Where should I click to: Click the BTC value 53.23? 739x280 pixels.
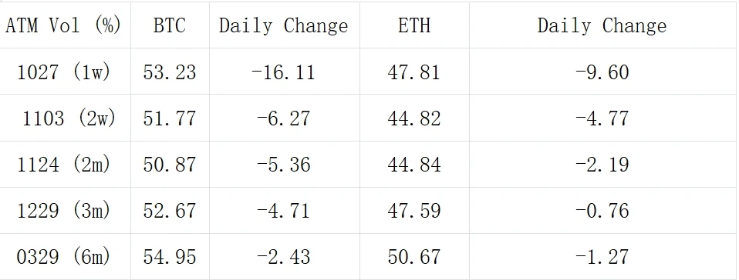tap(170, 72)
